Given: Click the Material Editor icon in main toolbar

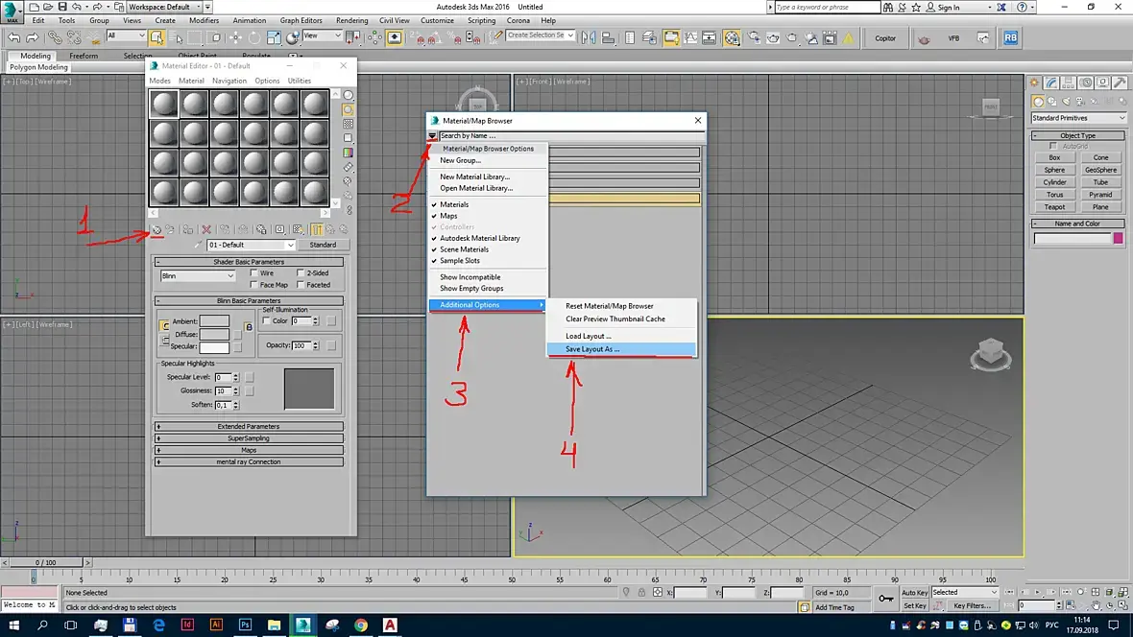Looking at the screenshot, I should tap(732, 37).
